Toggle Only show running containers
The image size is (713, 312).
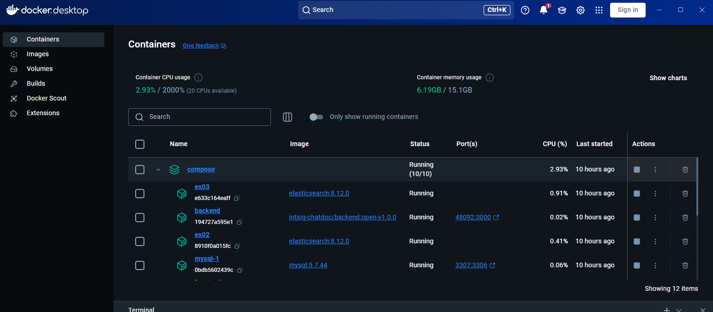click(x=316, y=117)
